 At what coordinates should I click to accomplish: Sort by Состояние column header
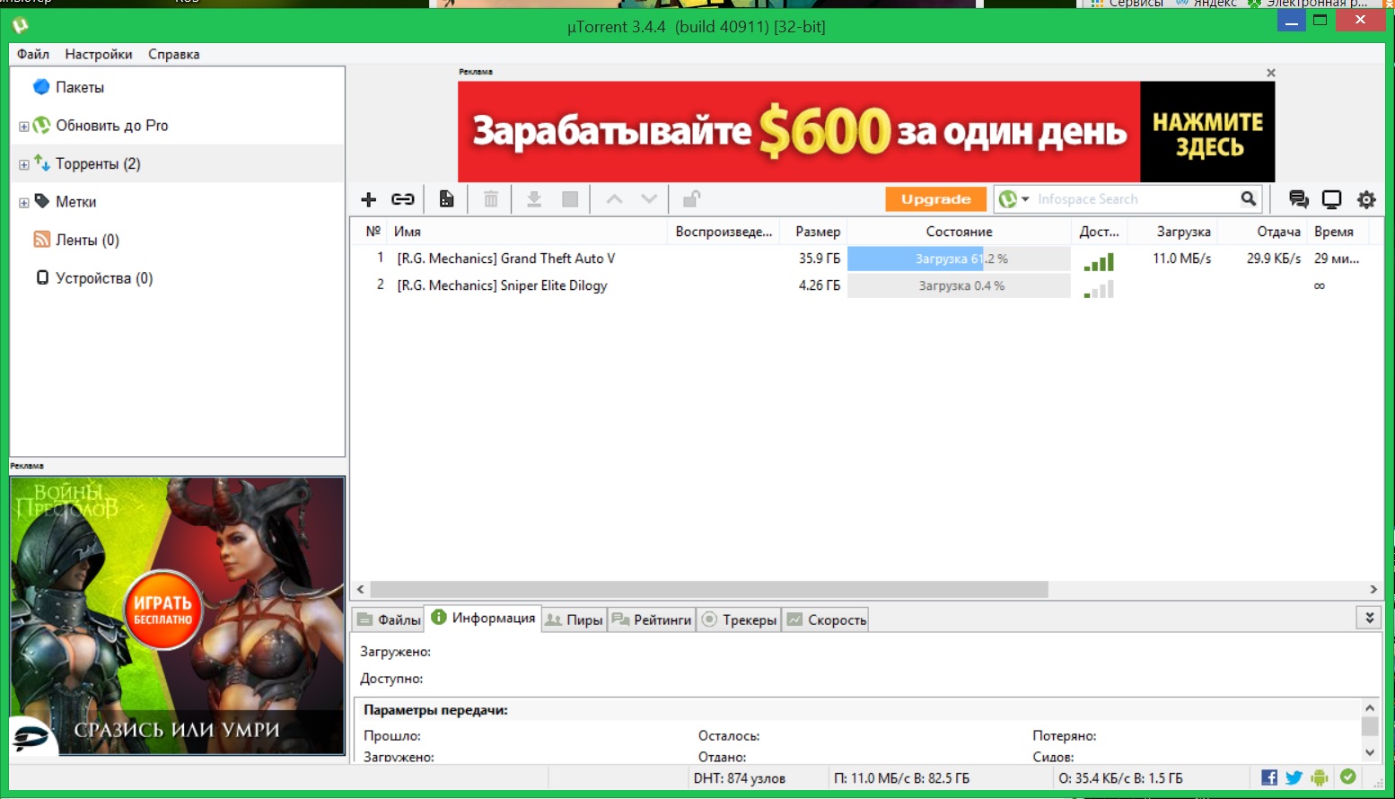(x=959, y=232)
